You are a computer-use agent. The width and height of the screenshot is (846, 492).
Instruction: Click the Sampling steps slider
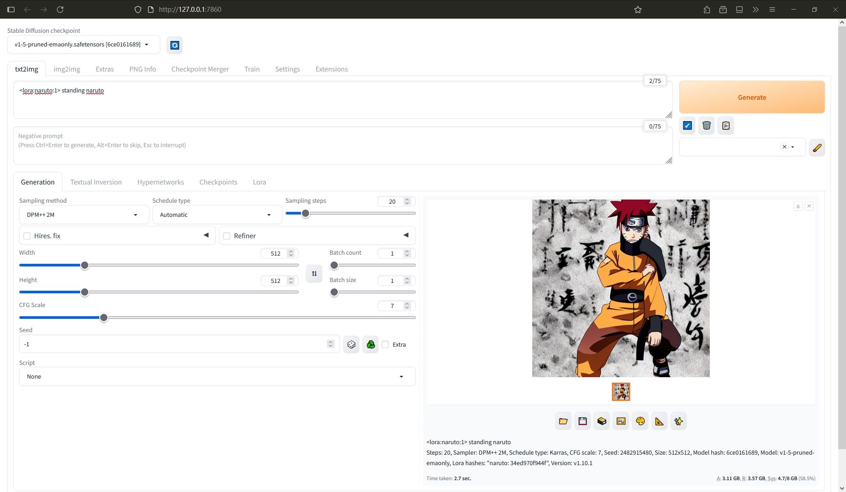tap(350, 213)
